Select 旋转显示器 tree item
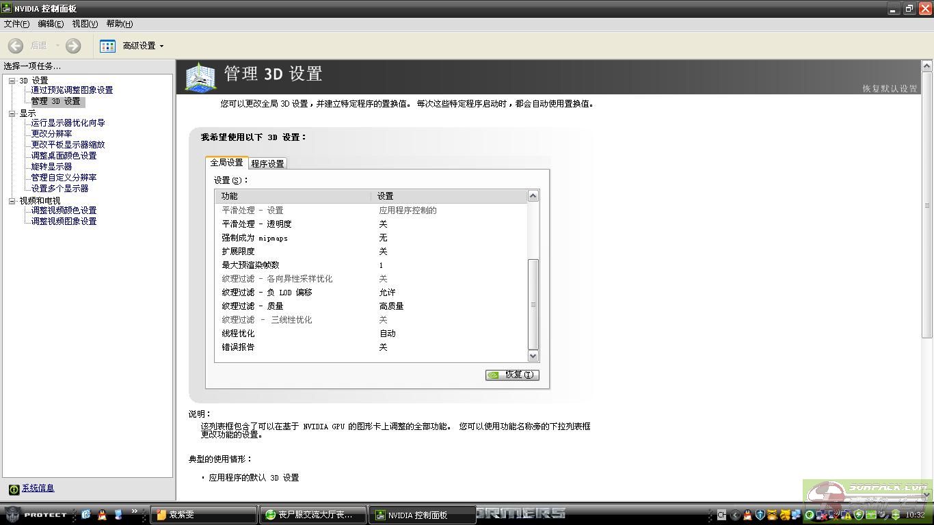 coord(51,167)
